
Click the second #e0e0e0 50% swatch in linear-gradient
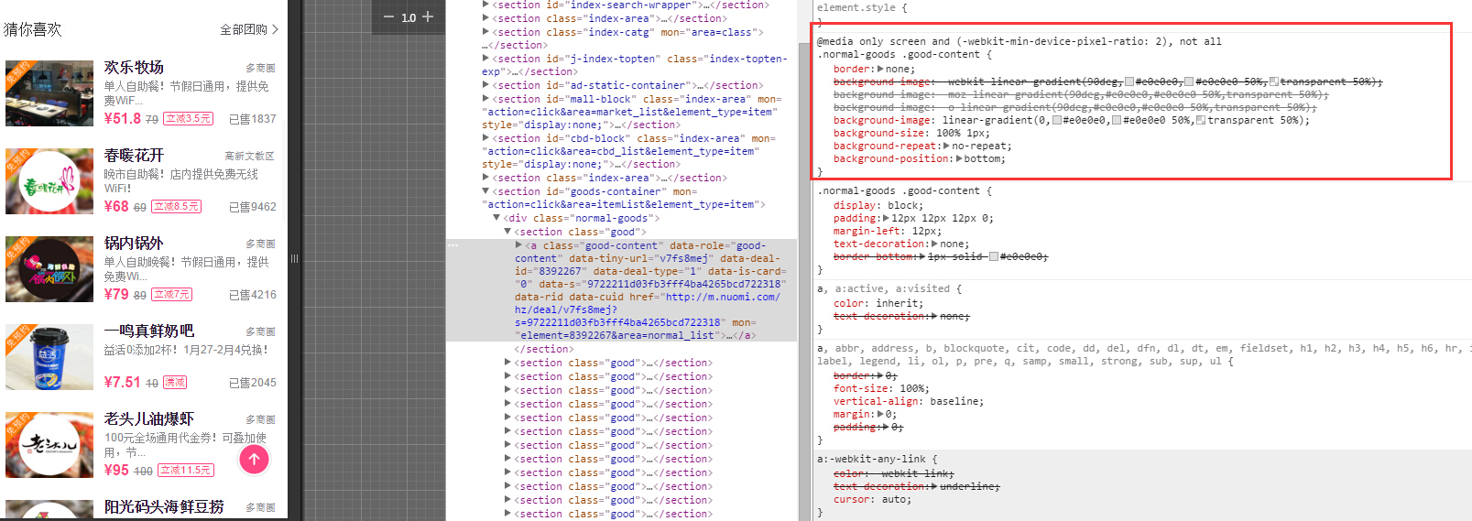[x=1117, y=120]
